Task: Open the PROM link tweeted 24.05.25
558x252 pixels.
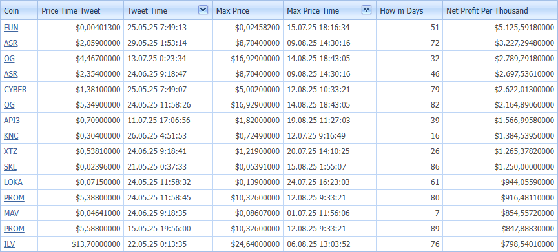Action: (14, 198)
